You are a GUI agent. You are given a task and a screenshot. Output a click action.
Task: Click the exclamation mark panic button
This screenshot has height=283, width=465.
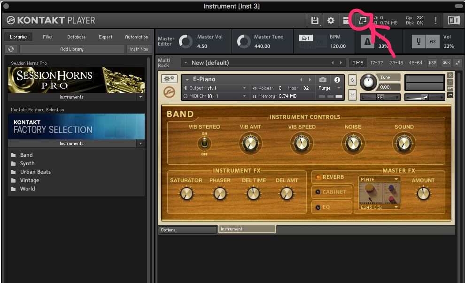[435, 21]
